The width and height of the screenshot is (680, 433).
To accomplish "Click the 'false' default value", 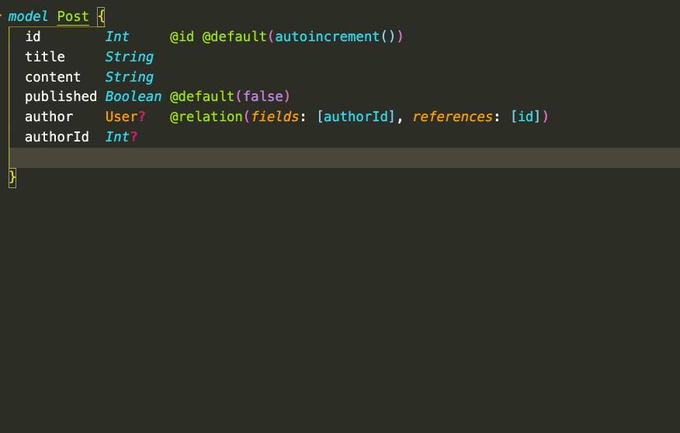I will pos(262,96).
